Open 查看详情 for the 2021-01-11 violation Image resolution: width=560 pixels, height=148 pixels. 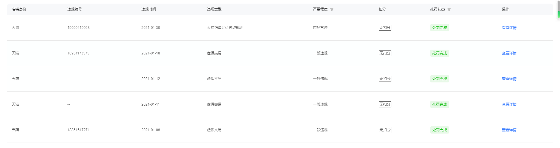(x=509, y=104)
